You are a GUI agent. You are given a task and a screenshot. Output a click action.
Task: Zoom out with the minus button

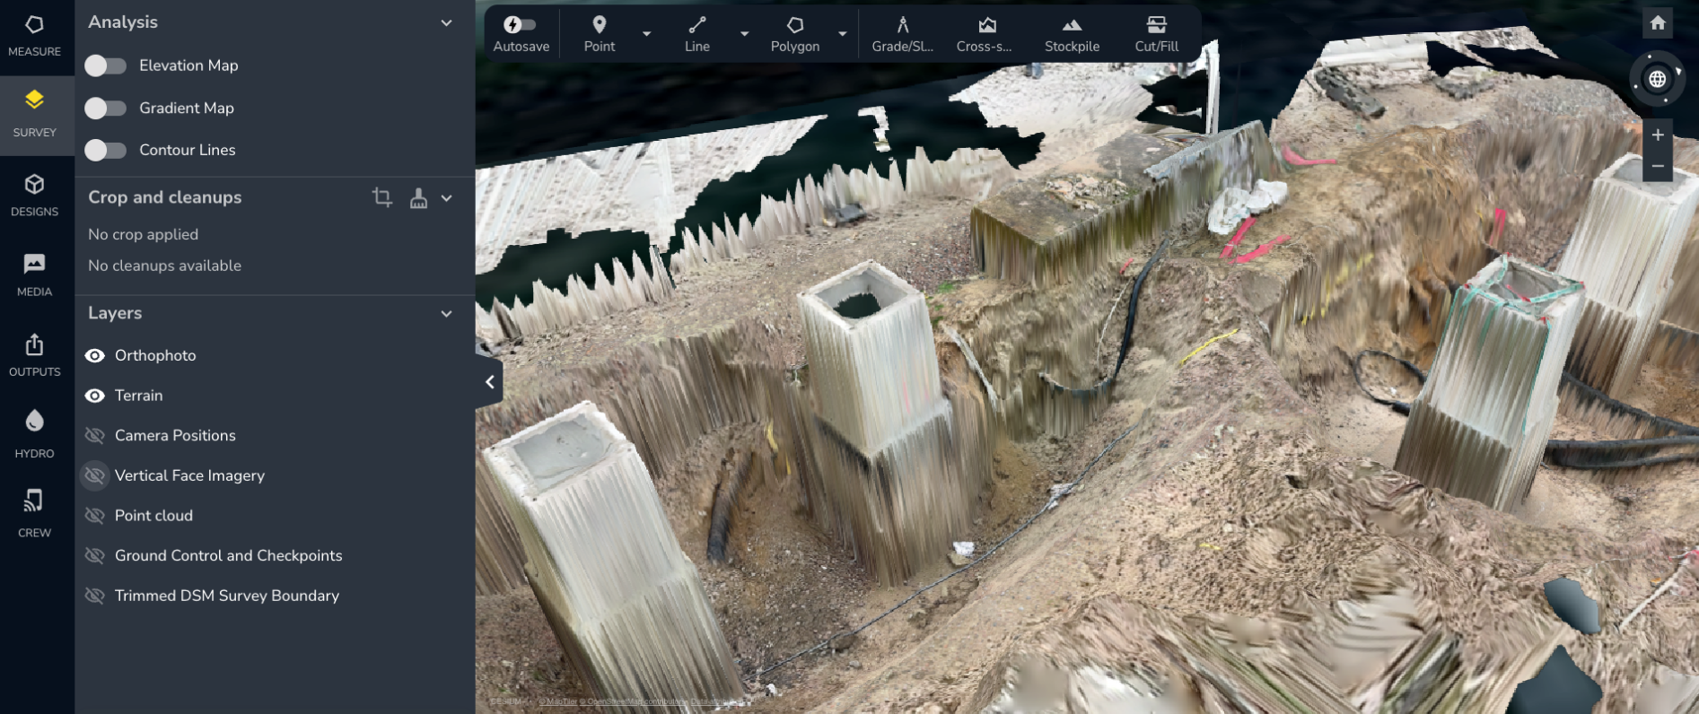click(1658, 166)
